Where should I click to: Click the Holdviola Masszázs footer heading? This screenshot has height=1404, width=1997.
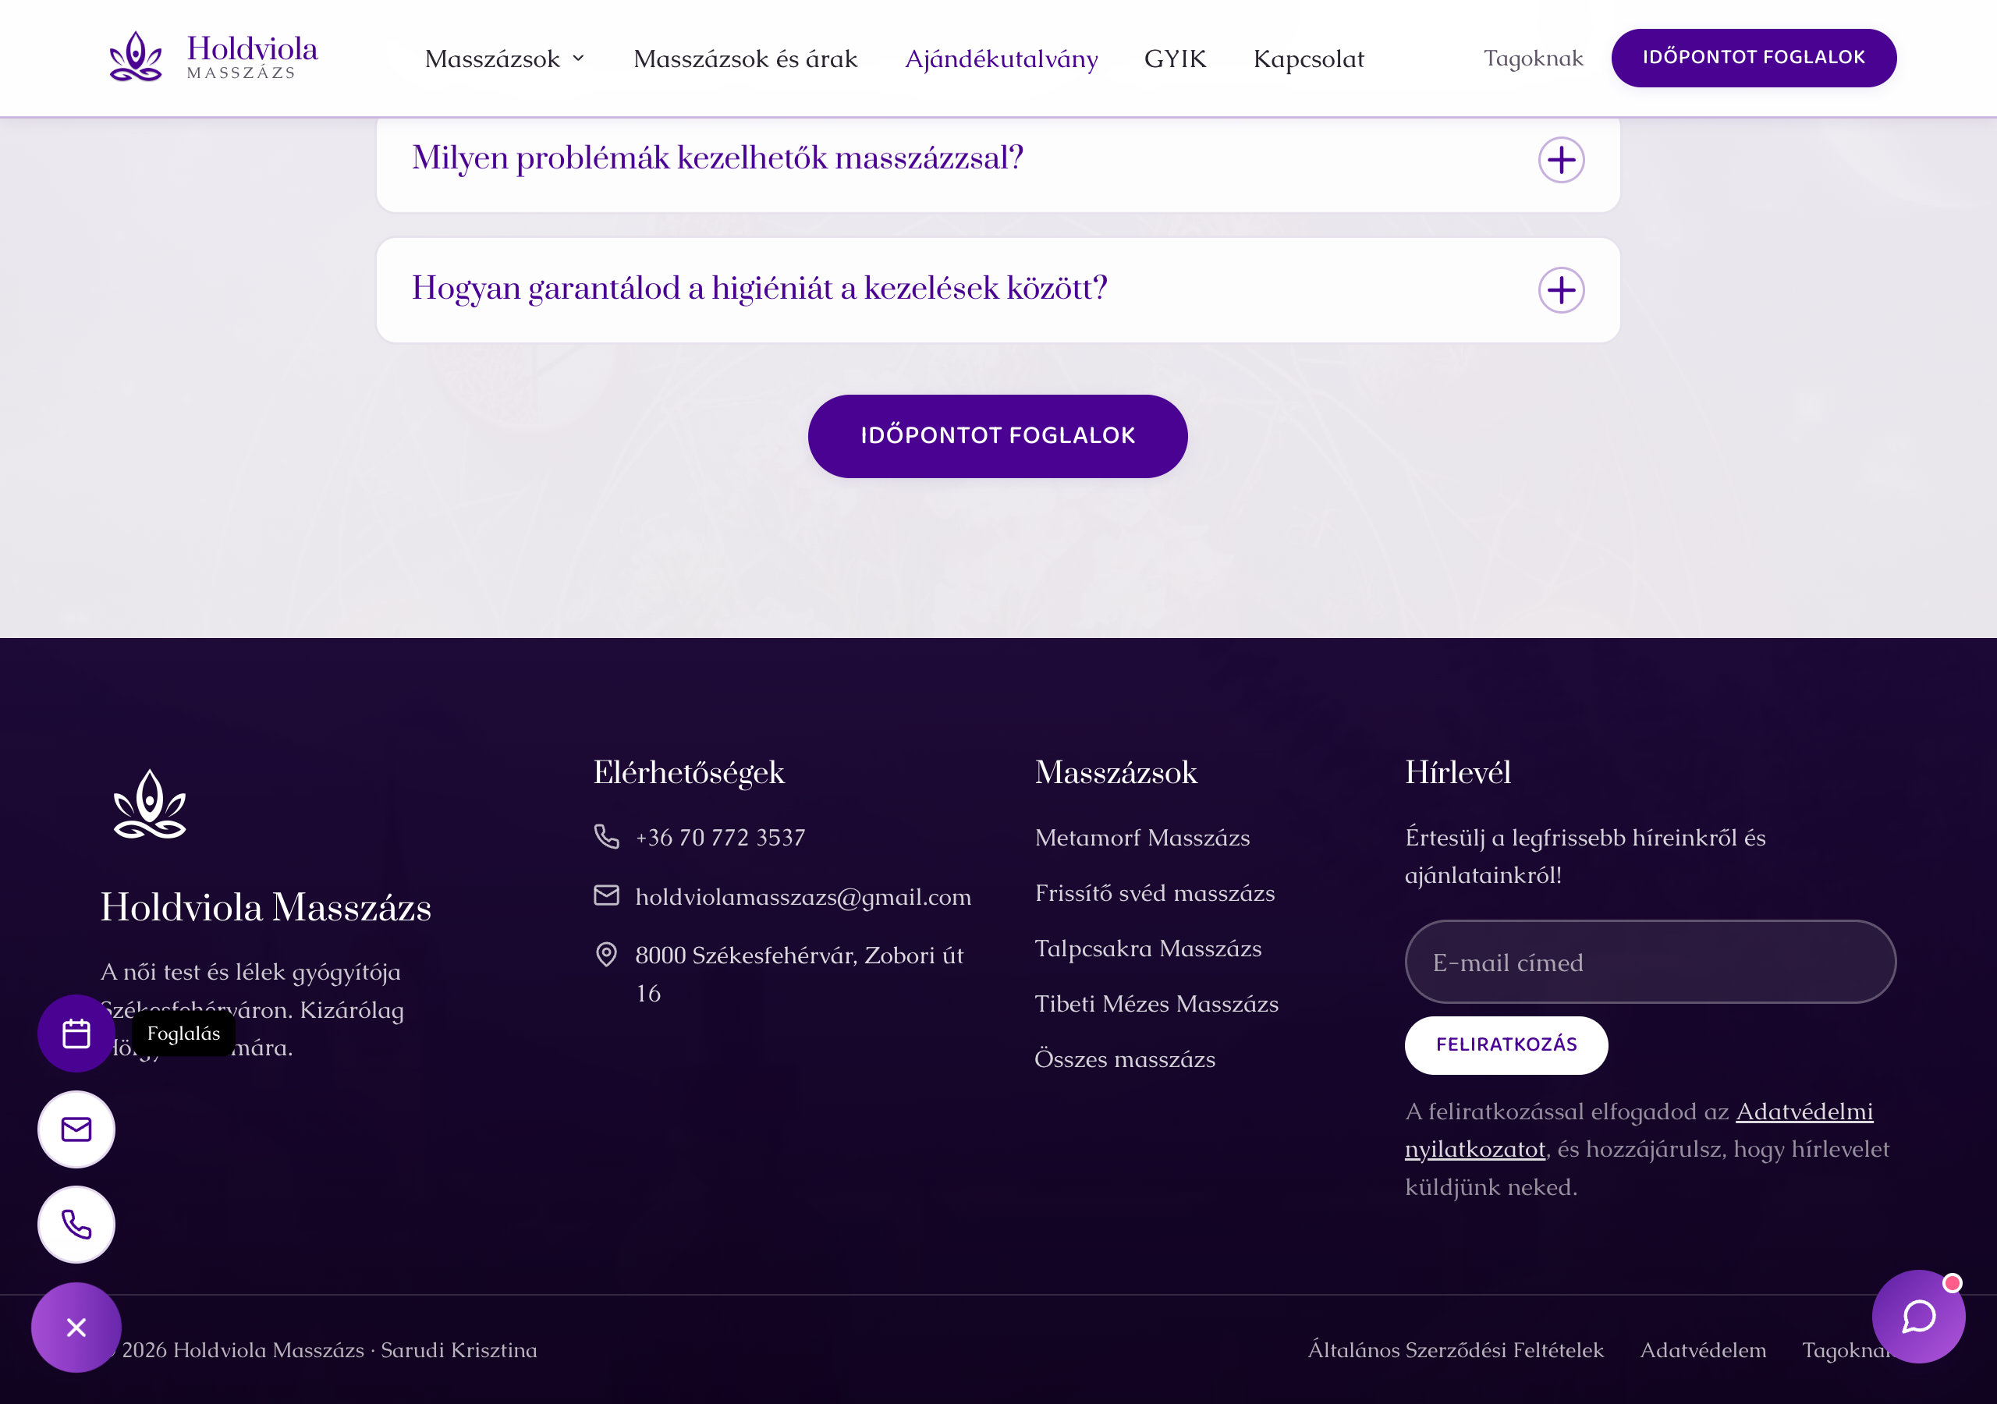[x=265, y=907]
